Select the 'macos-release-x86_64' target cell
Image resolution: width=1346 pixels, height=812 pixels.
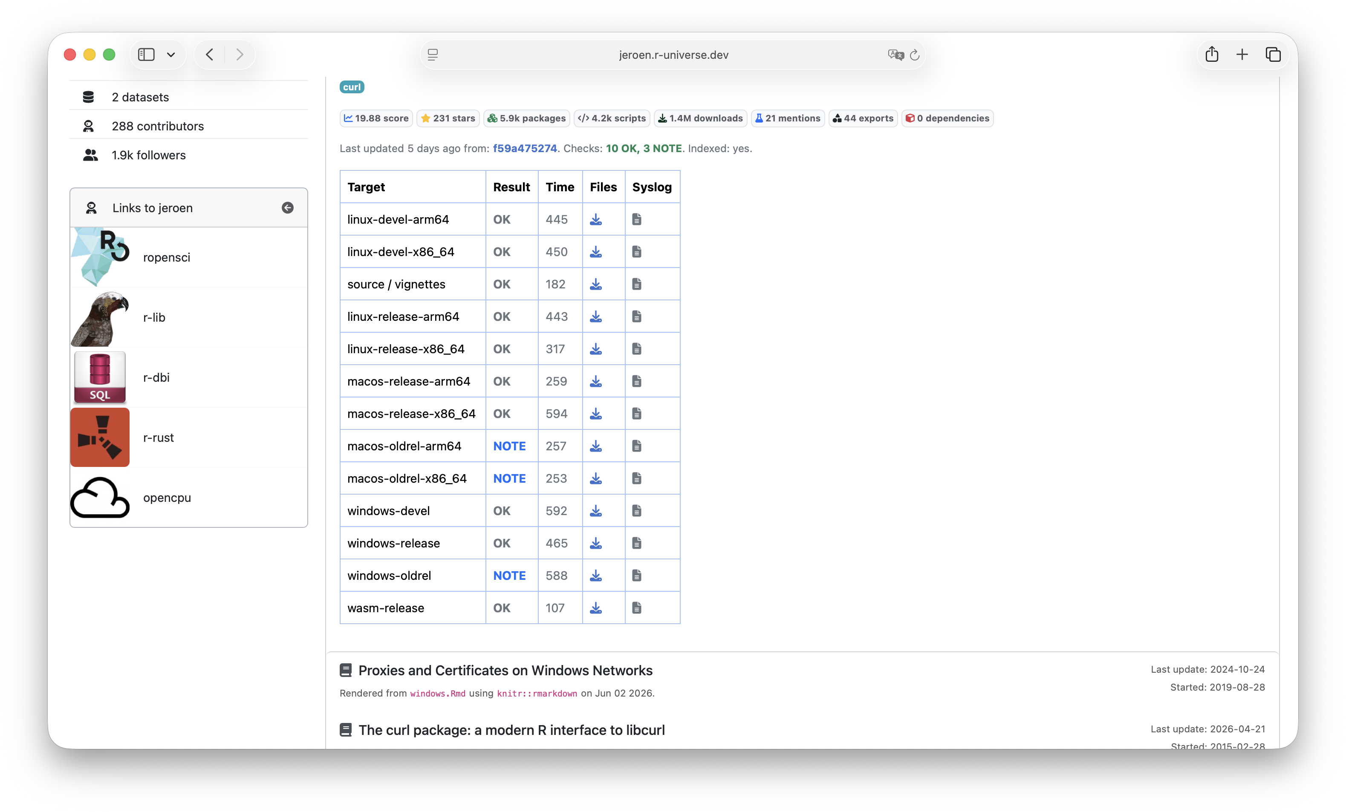click(x=413, y=414)
